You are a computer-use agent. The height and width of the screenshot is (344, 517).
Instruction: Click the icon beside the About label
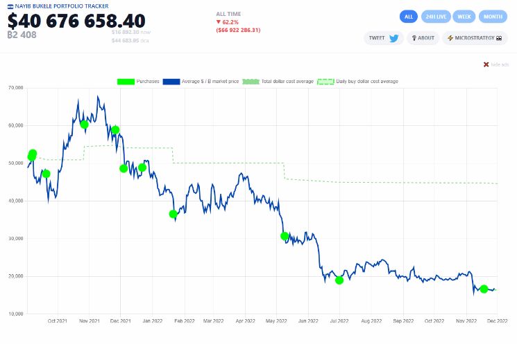tap(414, 39)
